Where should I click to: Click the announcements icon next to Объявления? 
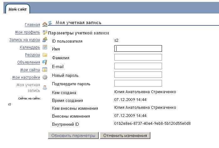tap(45, 62)
